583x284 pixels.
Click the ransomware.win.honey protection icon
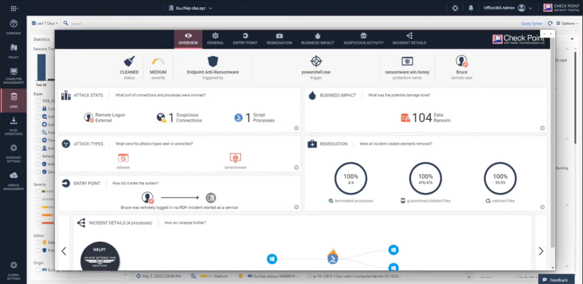(407, 61)
